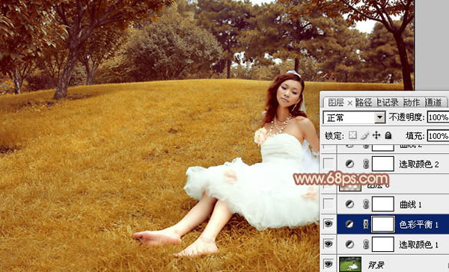Screen dimensions: 449x272
Task: Click the 不透明度 opacity value field
Action: (438, 117)
